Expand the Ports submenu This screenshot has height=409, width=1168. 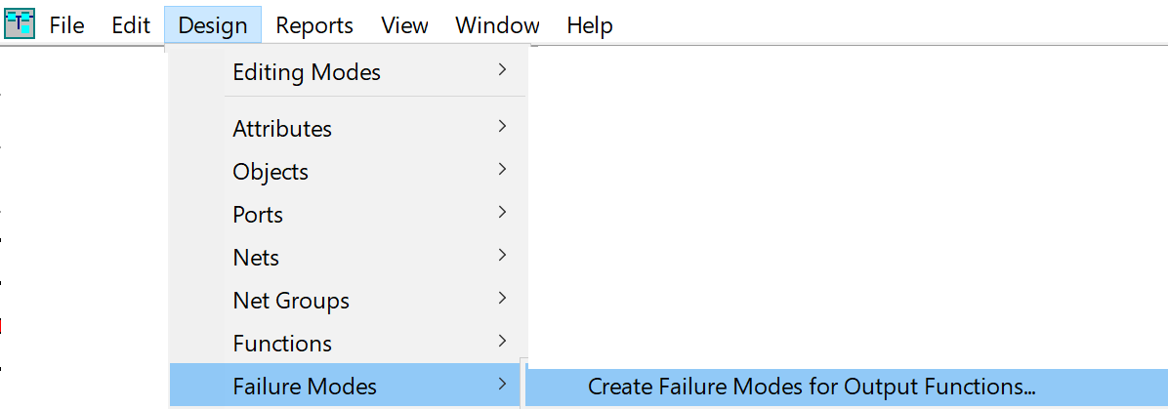[349, 215]
